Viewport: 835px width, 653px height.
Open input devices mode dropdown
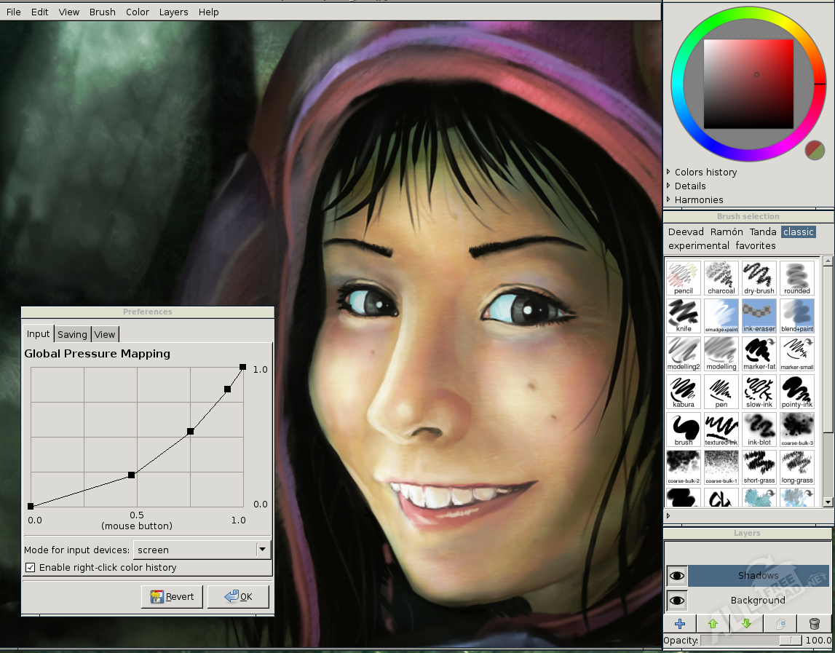pos(202,550)
